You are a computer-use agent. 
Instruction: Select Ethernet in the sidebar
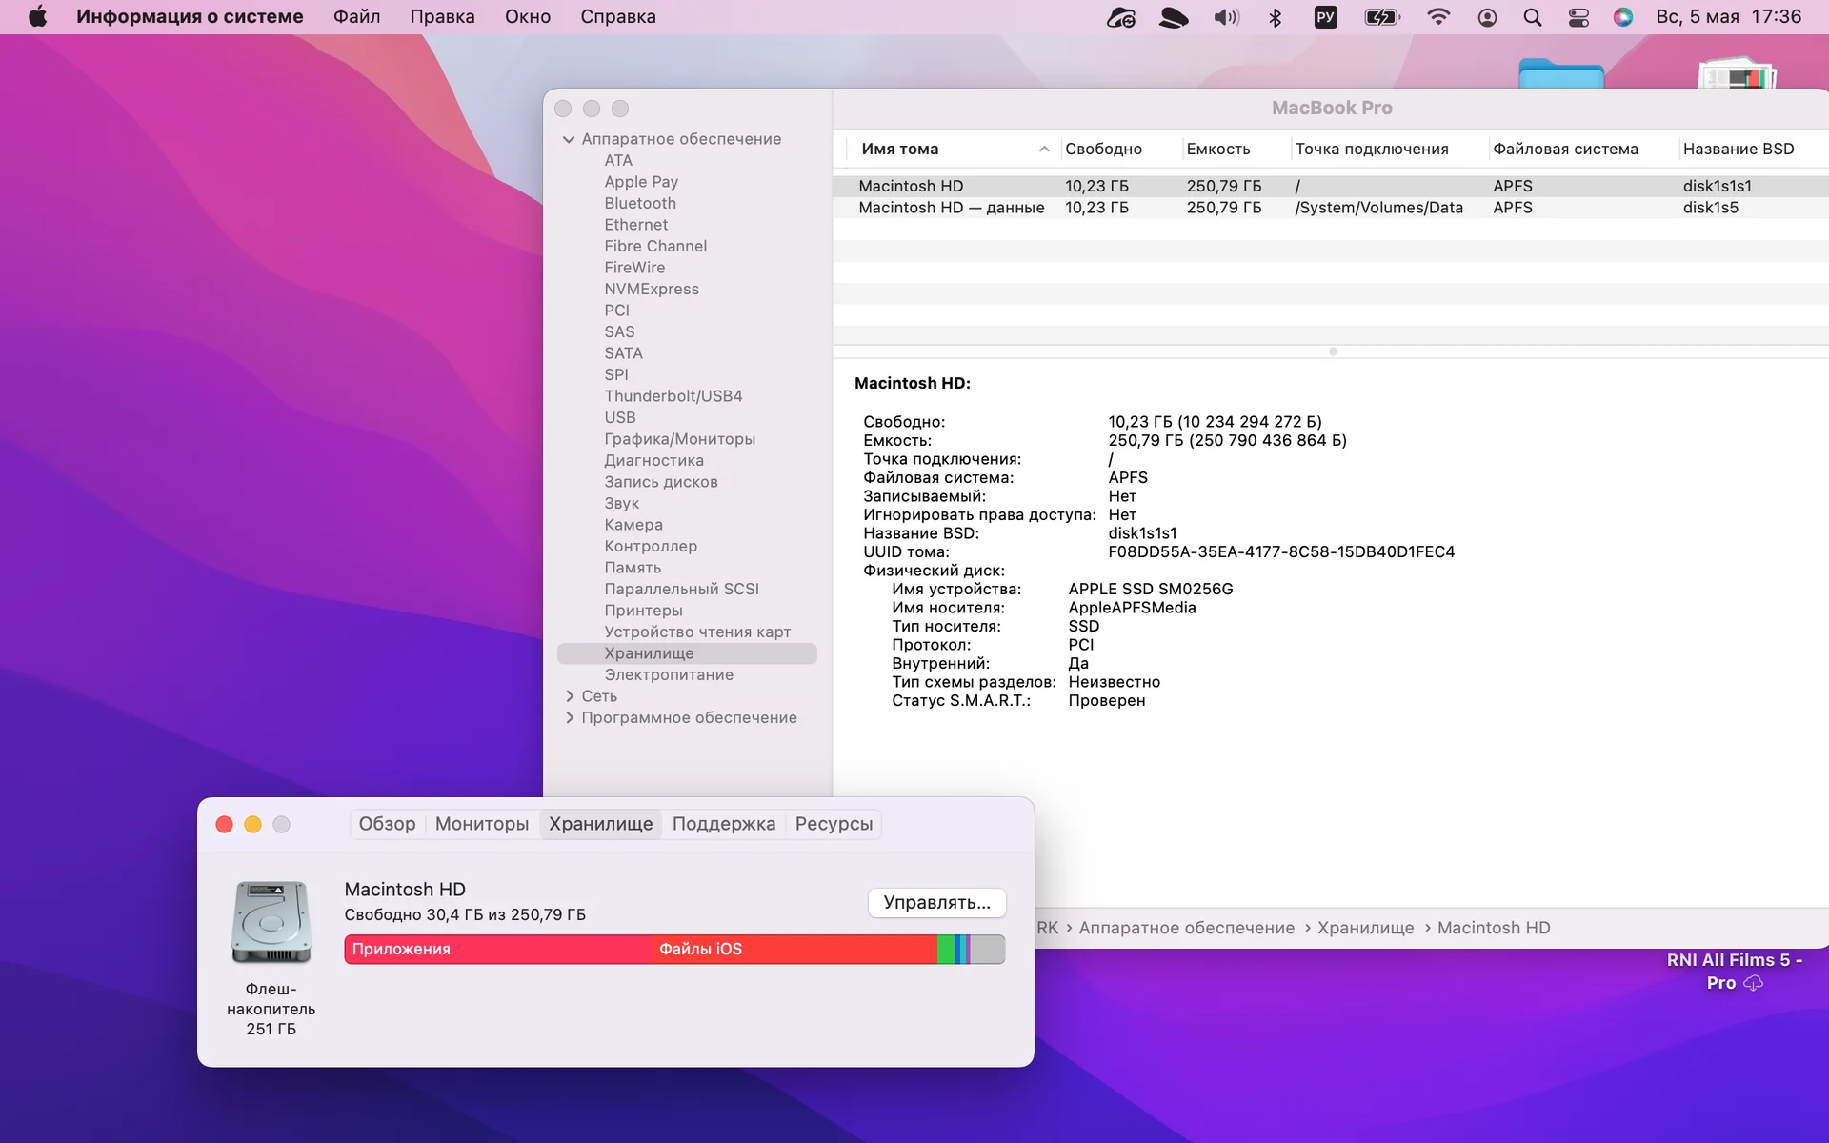click(635, 225)
